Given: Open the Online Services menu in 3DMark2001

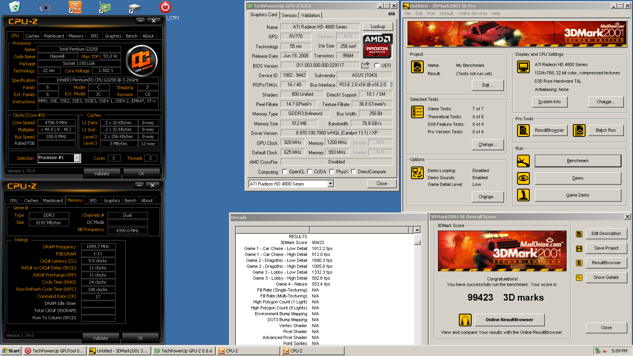Looking at the screenshot, I should pyautogui.click(x=472, y=13).
